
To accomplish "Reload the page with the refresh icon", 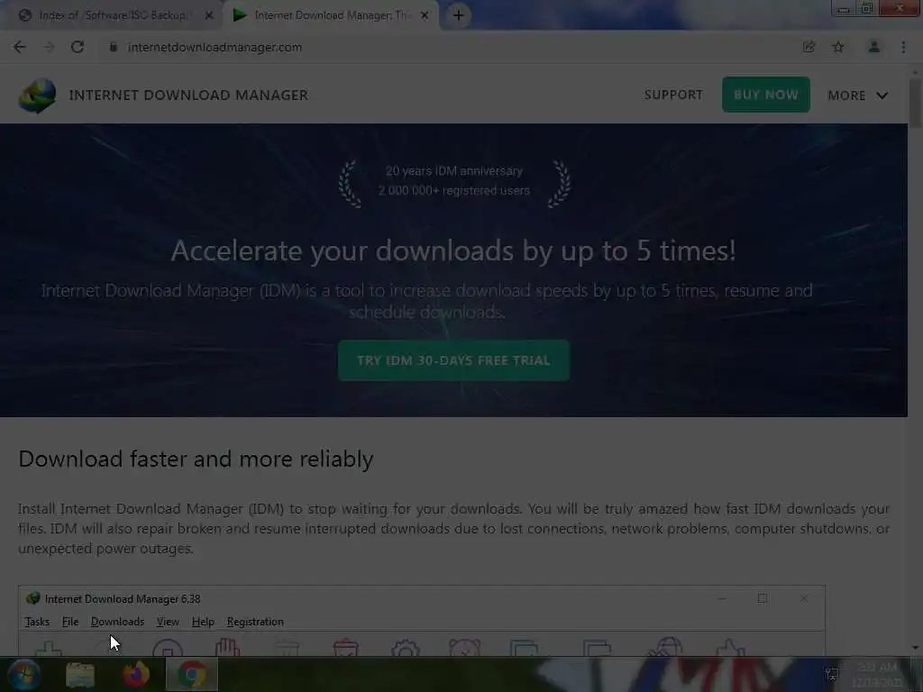I will tap(78, 47).
